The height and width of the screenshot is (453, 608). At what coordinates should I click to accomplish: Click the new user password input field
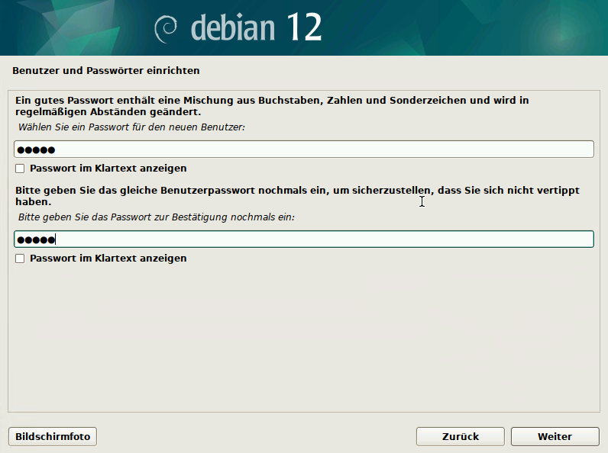[303, 149]
